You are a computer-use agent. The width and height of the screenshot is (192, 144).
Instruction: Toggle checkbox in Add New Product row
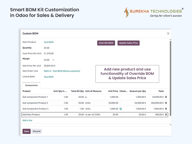pyautogui.click(x=121, y=115)
